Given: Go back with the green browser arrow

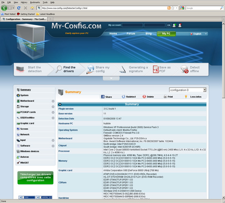Looking at the screenshot, I should click(x=4, y=8).
